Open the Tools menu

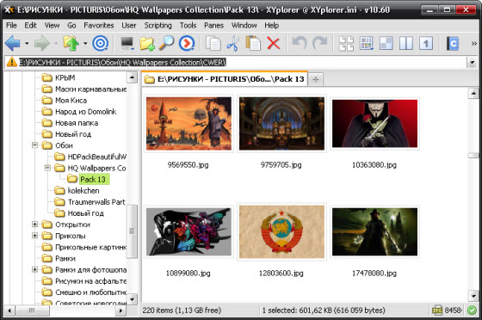188,25
